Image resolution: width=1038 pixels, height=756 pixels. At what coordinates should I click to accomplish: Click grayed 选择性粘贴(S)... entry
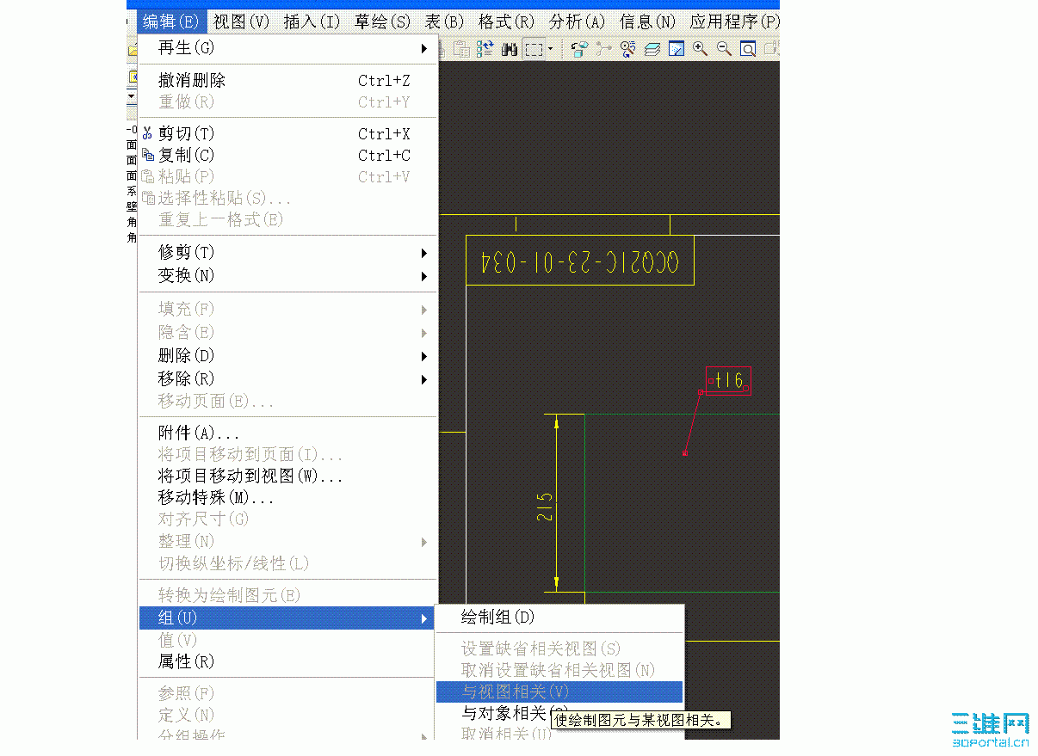coord(287,198)
